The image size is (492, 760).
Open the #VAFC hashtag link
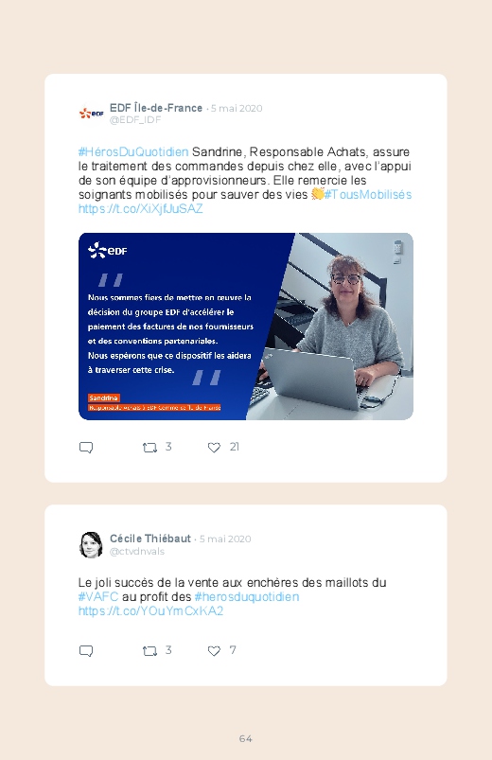pos(97,596)
